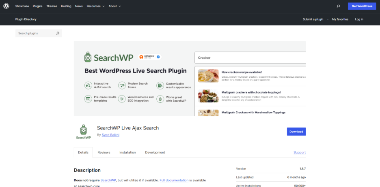Open the Plugin Directory link

[26, 19]
